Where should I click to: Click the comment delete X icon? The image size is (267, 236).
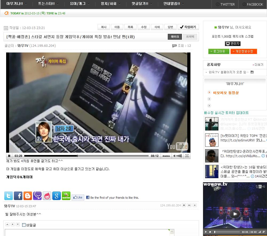pos(194,205)
